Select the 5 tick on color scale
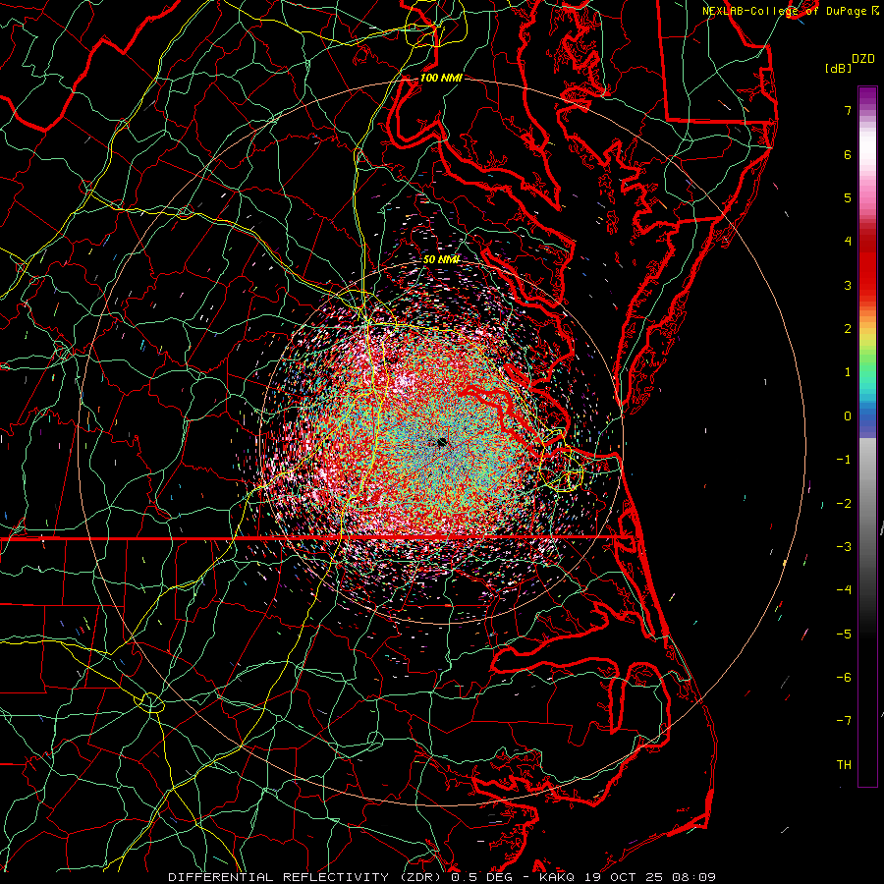884x884 pixels. 848,197
